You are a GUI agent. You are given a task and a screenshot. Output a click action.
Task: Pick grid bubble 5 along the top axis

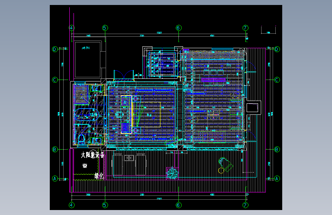(105, 28)
